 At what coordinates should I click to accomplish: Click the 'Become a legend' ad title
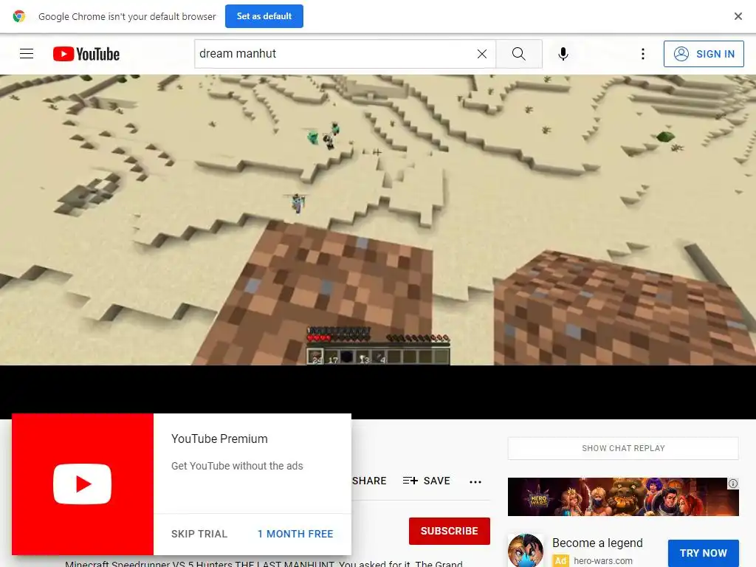(597, 543)
